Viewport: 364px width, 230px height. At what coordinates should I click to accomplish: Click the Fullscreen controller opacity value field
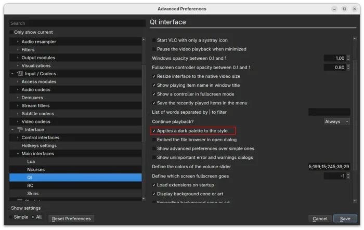click(335, 67)
